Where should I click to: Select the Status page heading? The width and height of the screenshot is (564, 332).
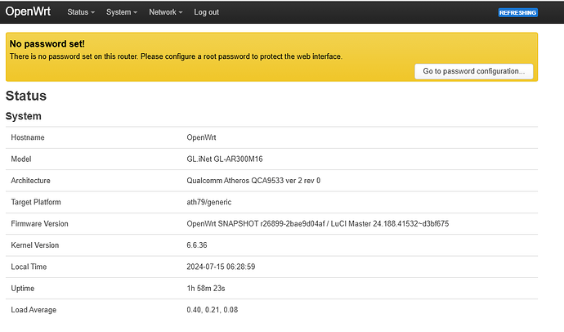[26, 96]
